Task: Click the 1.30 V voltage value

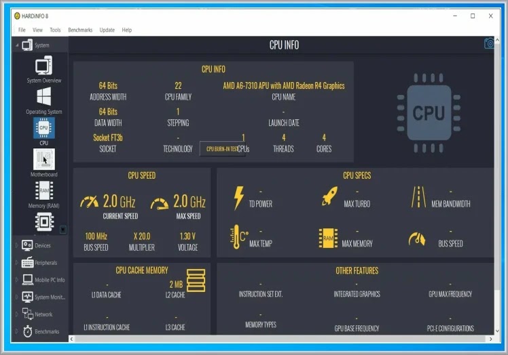Action: 187,236
